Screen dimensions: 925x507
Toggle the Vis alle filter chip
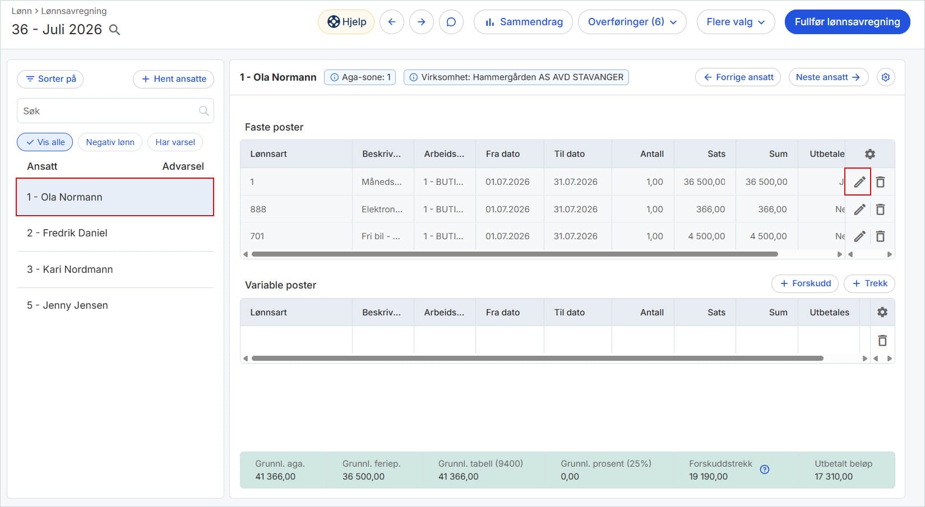pyautogui.click(x=45, y=142)
